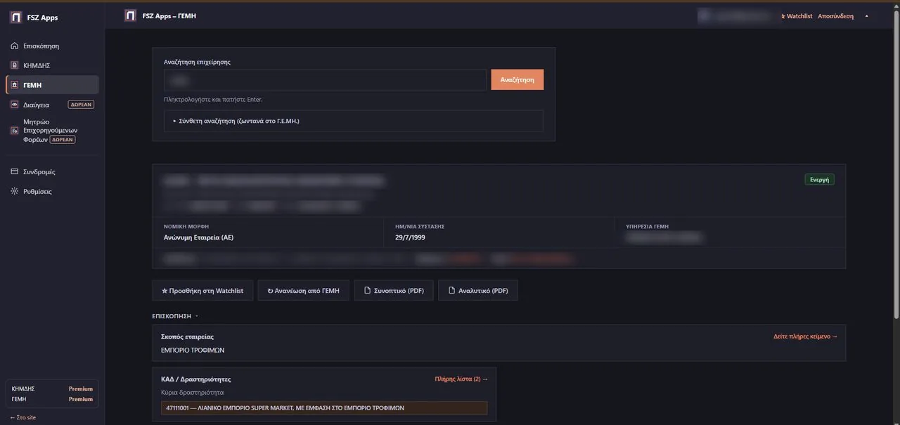The image size is (900, 425).
Task: Click the Διαύγεια eye icon in the sidebar
Action: coord(15,105)
